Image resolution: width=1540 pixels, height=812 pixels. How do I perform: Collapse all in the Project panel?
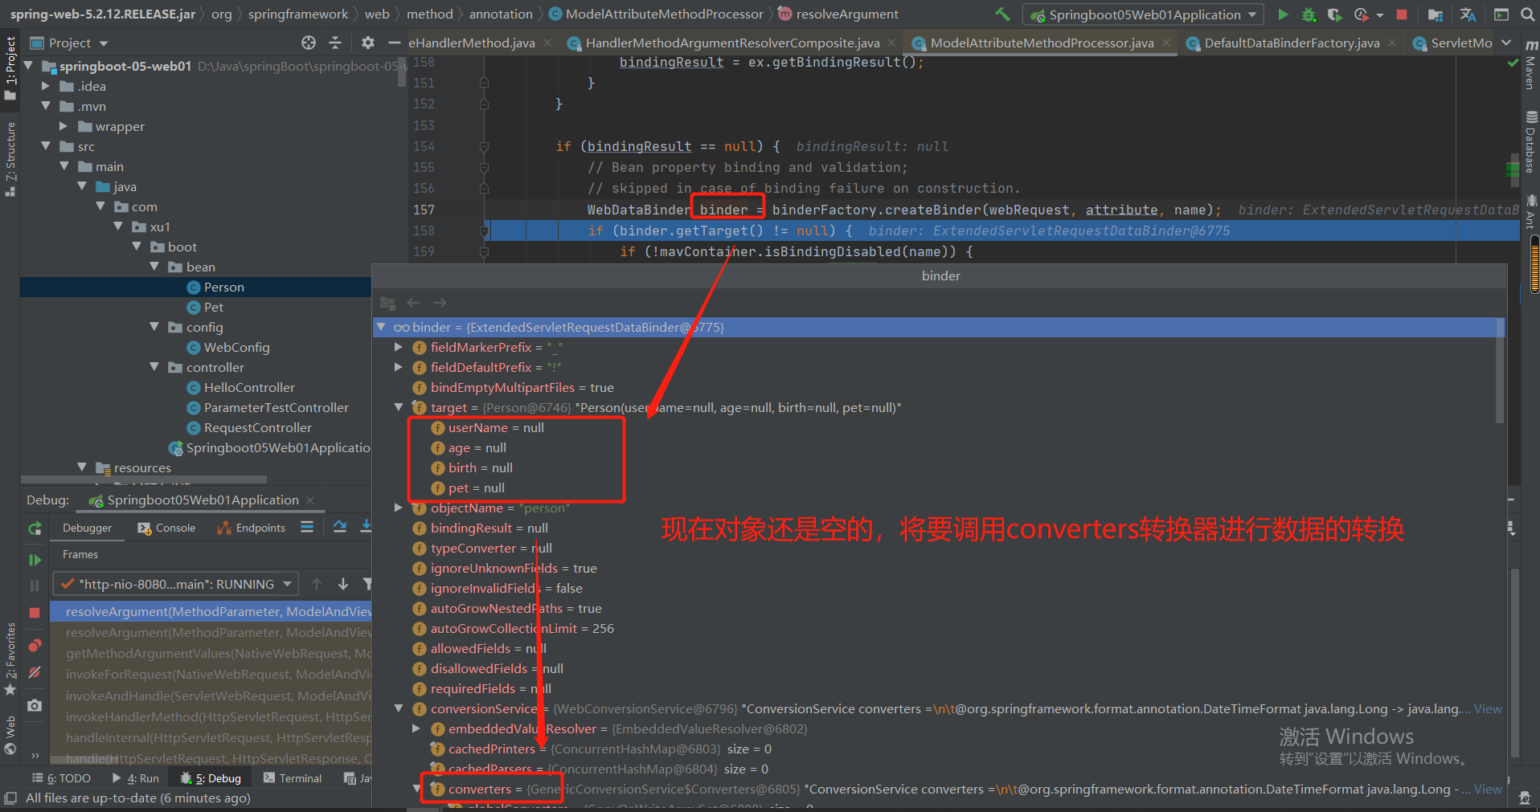coord(335,43)
